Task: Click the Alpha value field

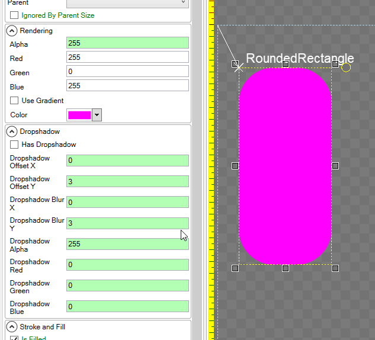Action: click(128, 43)
